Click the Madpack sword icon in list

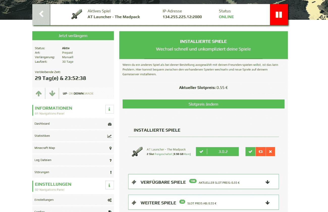pyautogui.click(x=137, y=152)
